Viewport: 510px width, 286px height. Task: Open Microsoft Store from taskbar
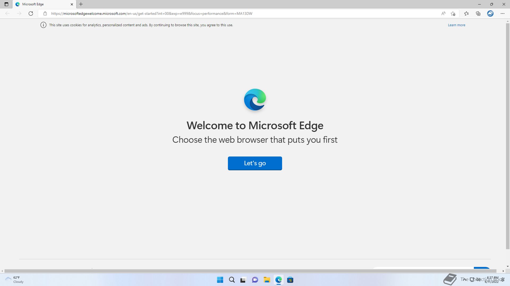290,280
